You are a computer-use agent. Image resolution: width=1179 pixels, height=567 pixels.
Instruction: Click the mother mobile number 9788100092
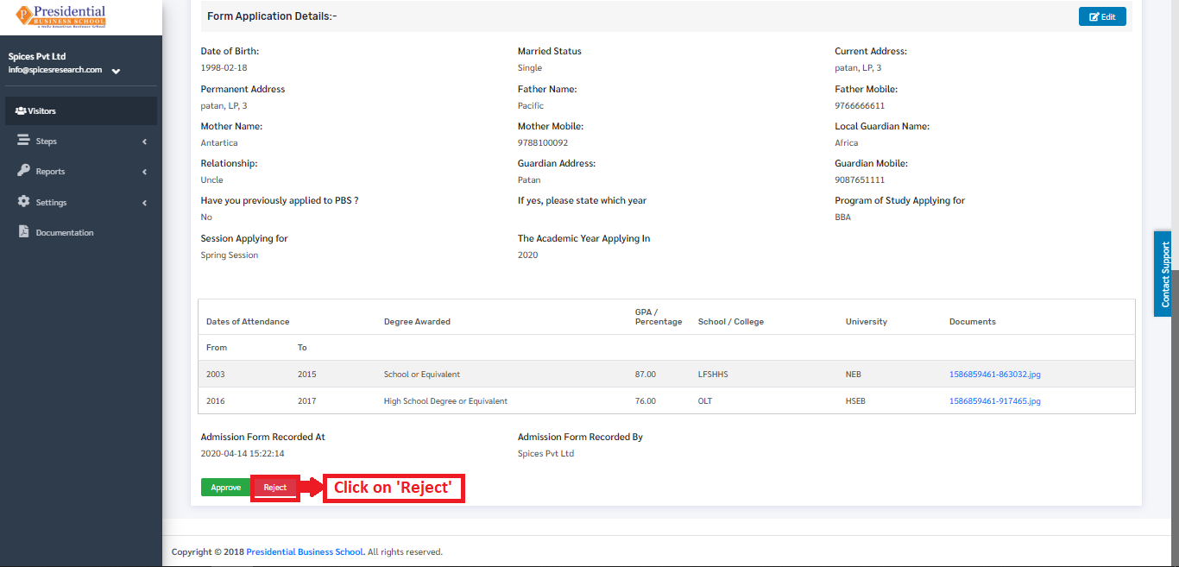(543, 142)
